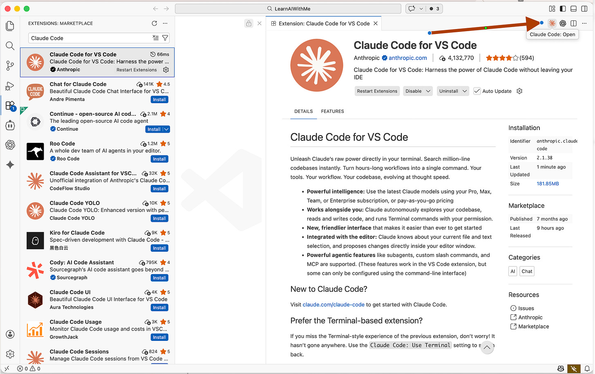
Task: Open Extensions panel more actions menu
Action: pyautogui.click(x=165, y=23)
